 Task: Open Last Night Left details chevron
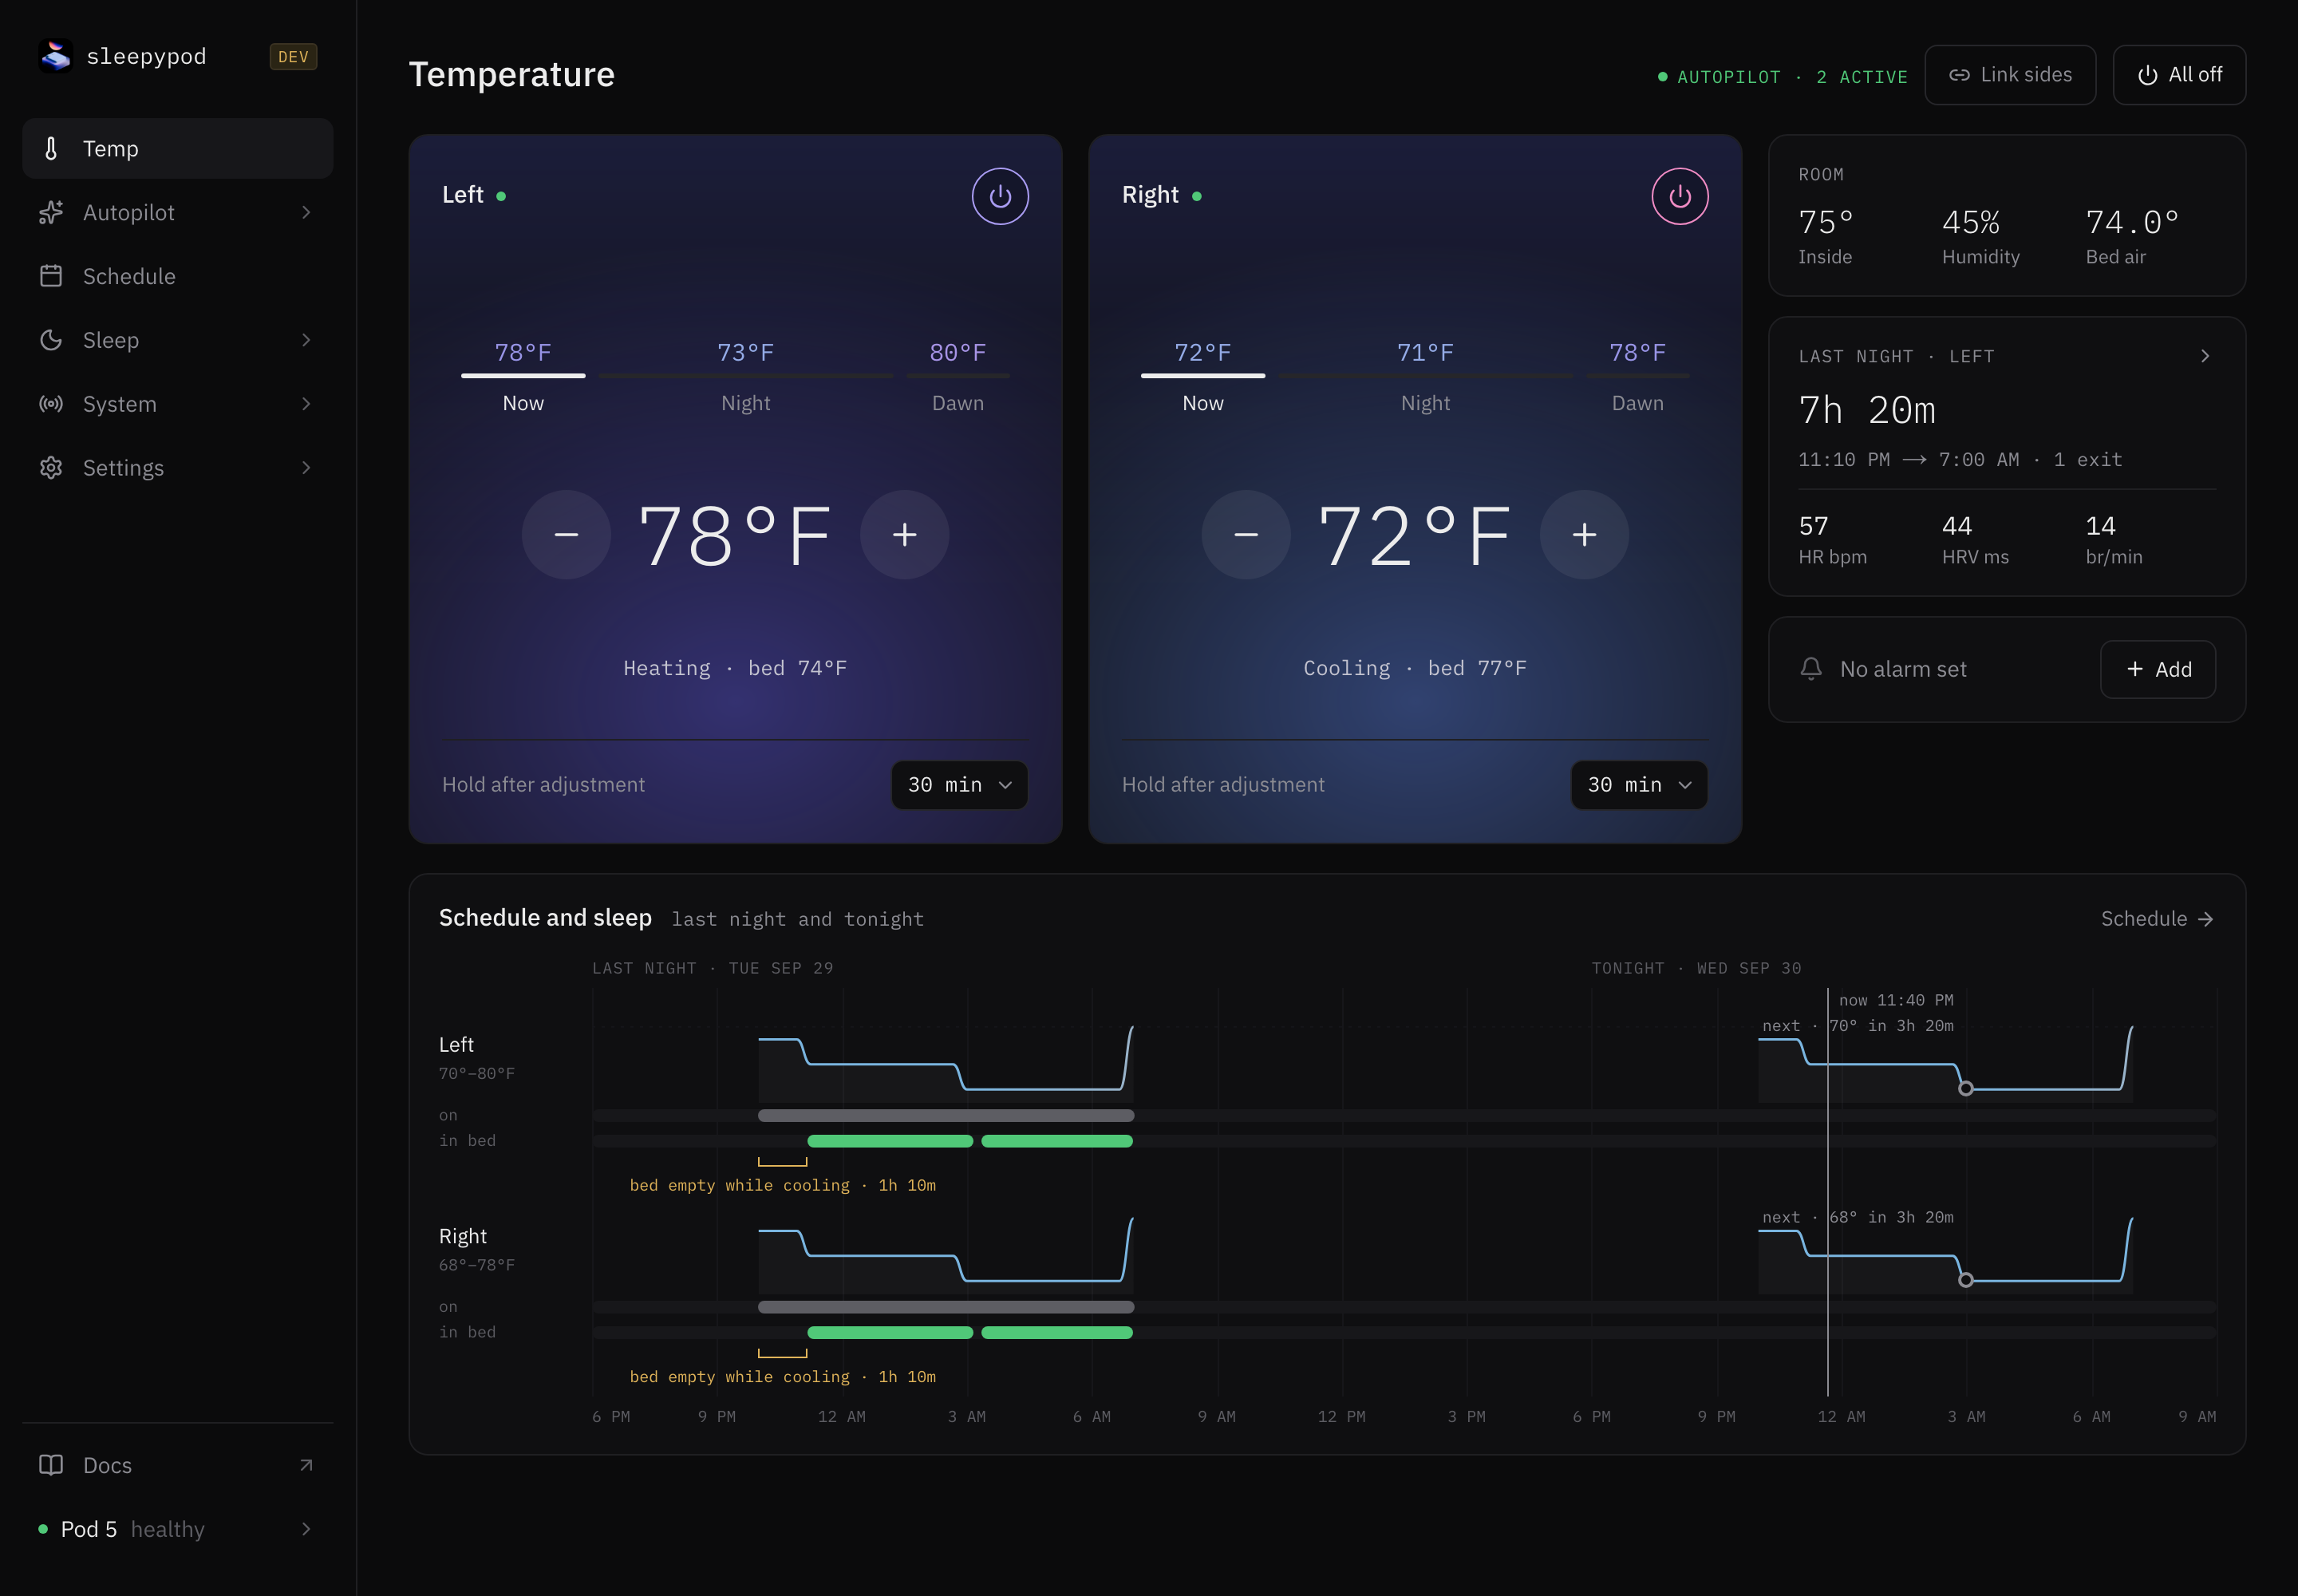[2205, 356]
